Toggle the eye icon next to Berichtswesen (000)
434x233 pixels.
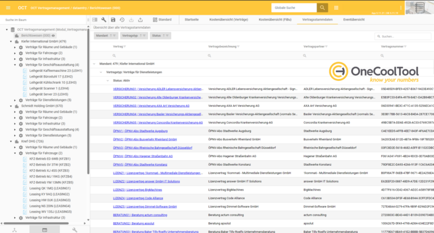tap(53, 36)
